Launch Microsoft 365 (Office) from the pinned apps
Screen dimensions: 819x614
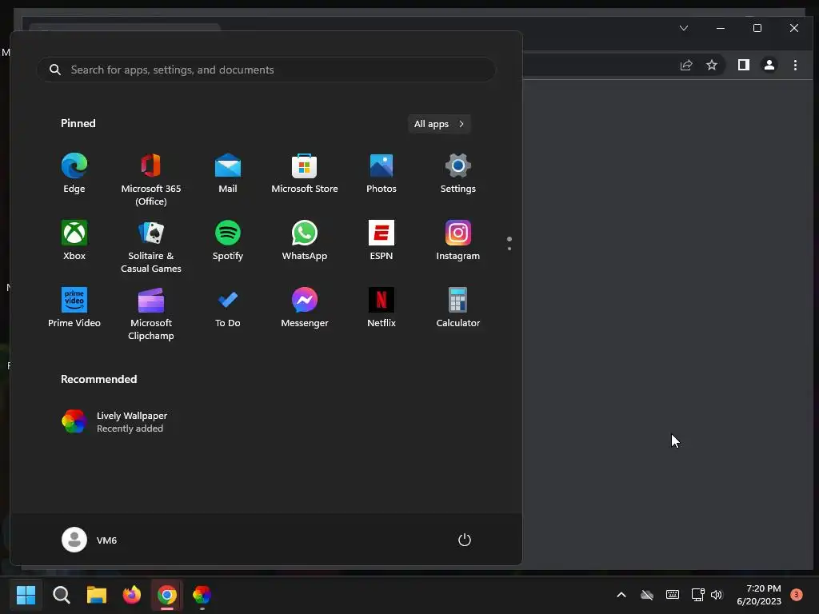[151, 180]
